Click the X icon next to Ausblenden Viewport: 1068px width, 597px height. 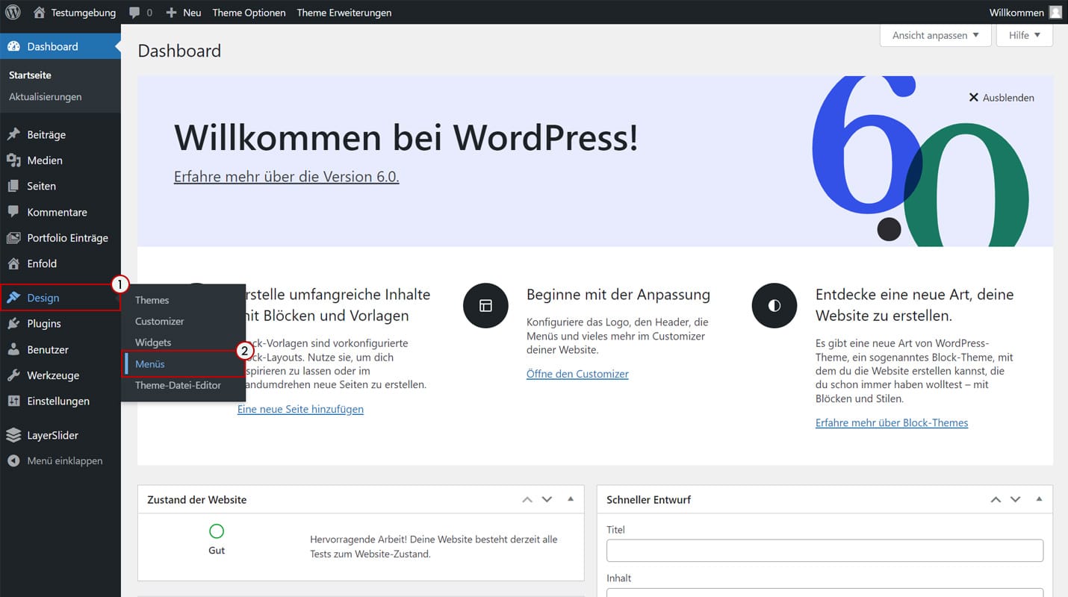(x=973, y=97)
